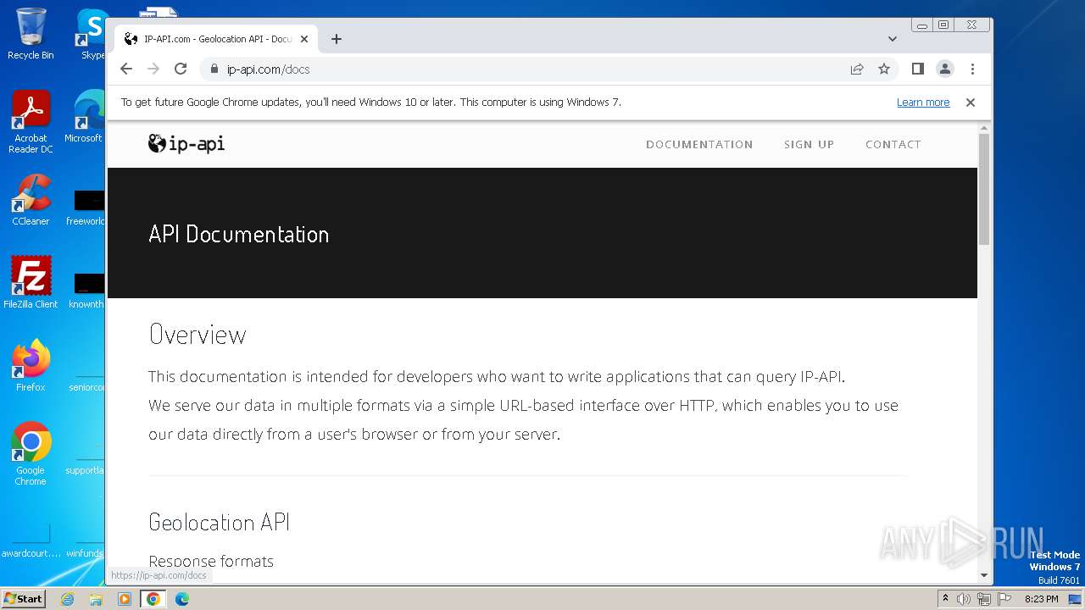Select Chrome in the taskbar
Image resolution: width=1085 pixels, height=610 pixels.
(153, 599)
